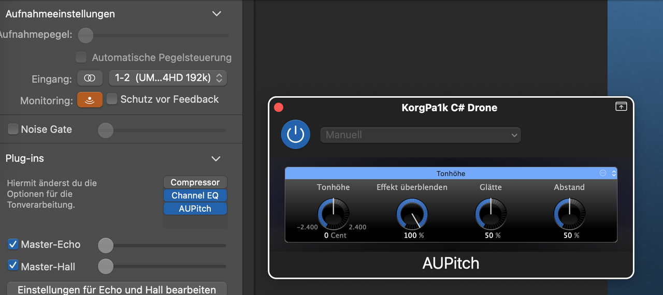Click the KorgPa1k C# Drone title text
The width and height of the screenshot is (663, 295).
pyautogui.click(x=450, y=108)
